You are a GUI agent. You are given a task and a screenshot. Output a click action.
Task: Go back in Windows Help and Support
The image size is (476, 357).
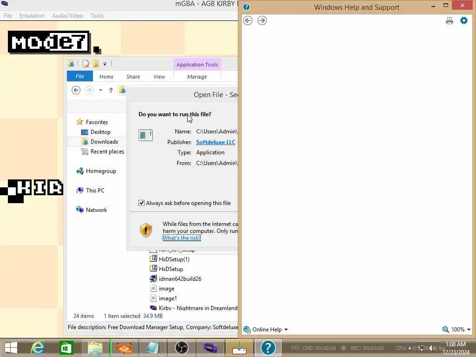click(x=248, y=20)
